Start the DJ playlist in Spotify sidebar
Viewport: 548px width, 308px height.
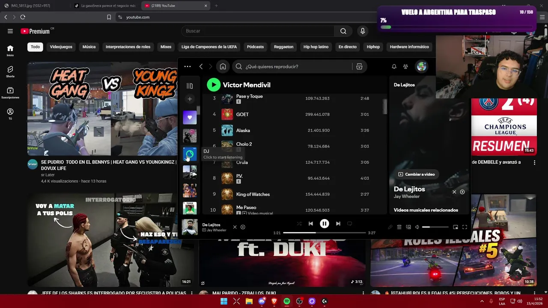click(x=190, y=154)
